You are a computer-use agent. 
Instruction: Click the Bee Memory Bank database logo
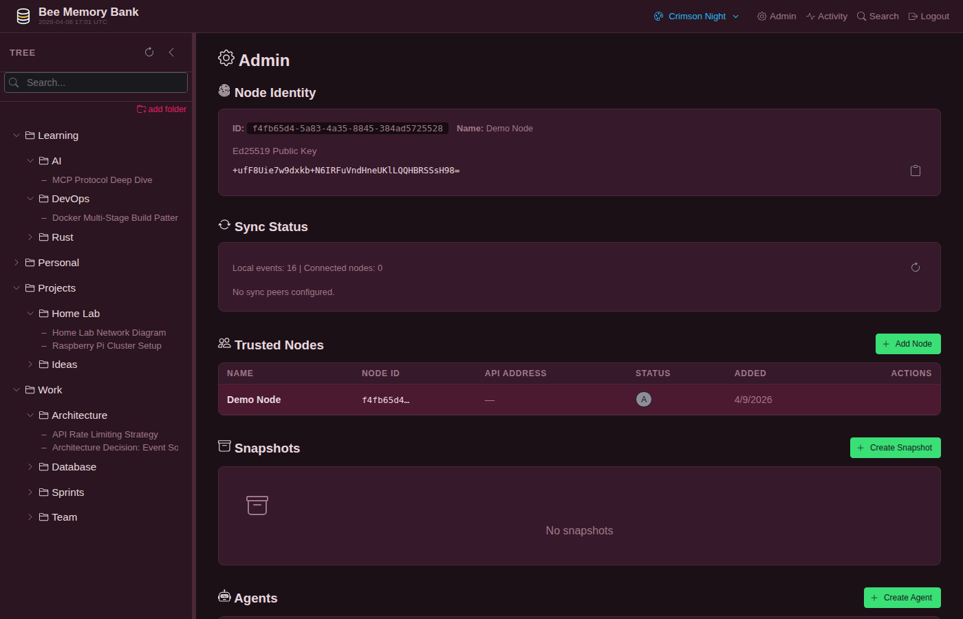23,17
